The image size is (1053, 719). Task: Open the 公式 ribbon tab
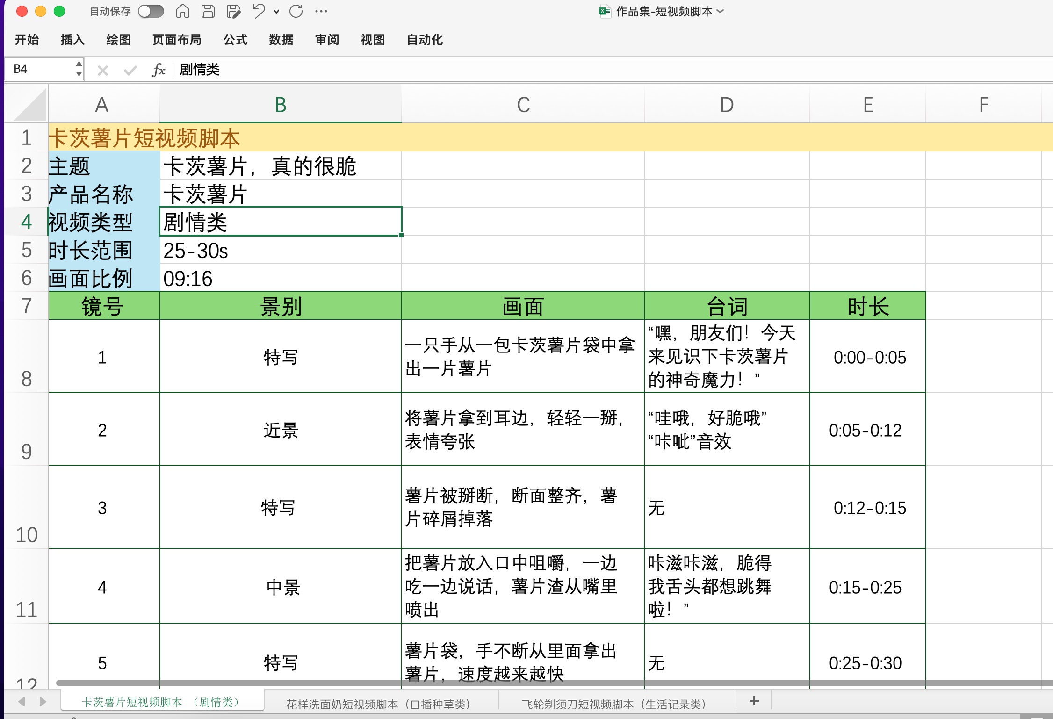235,40
